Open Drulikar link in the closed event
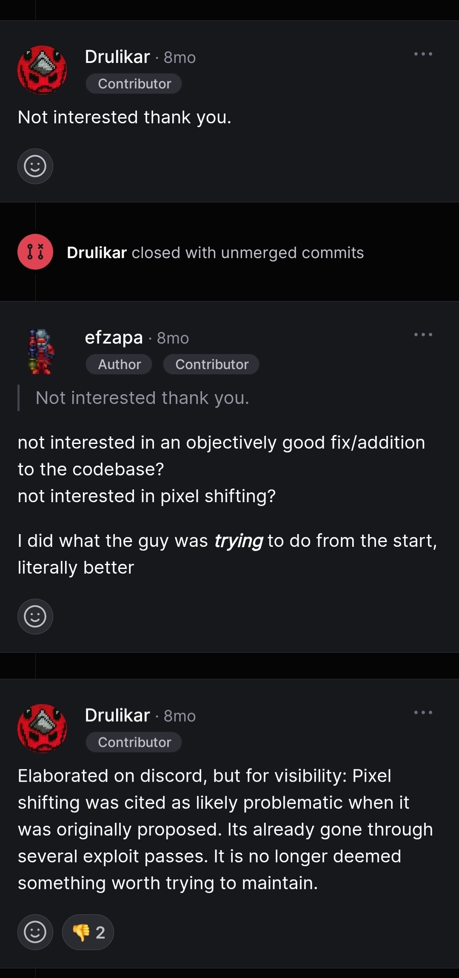 [97, 253]
